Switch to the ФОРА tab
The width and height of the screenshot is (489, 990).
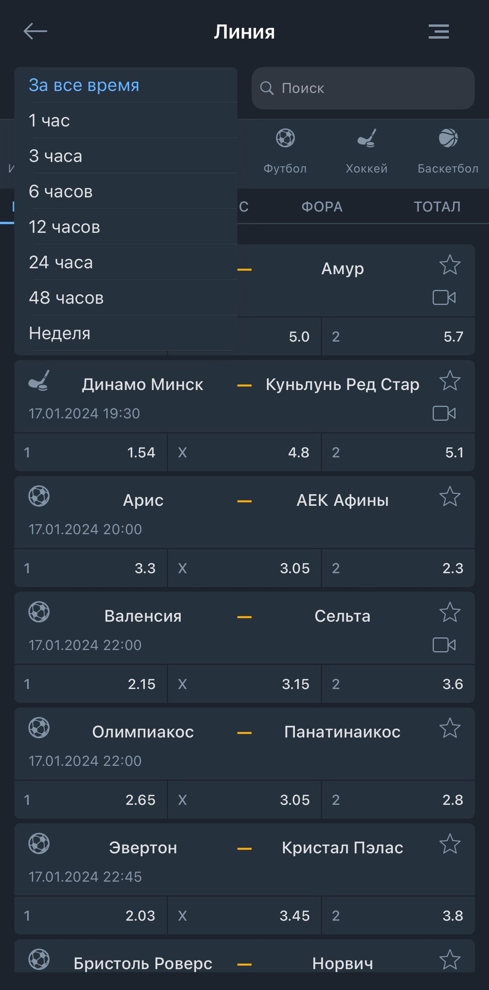[322, 207]
